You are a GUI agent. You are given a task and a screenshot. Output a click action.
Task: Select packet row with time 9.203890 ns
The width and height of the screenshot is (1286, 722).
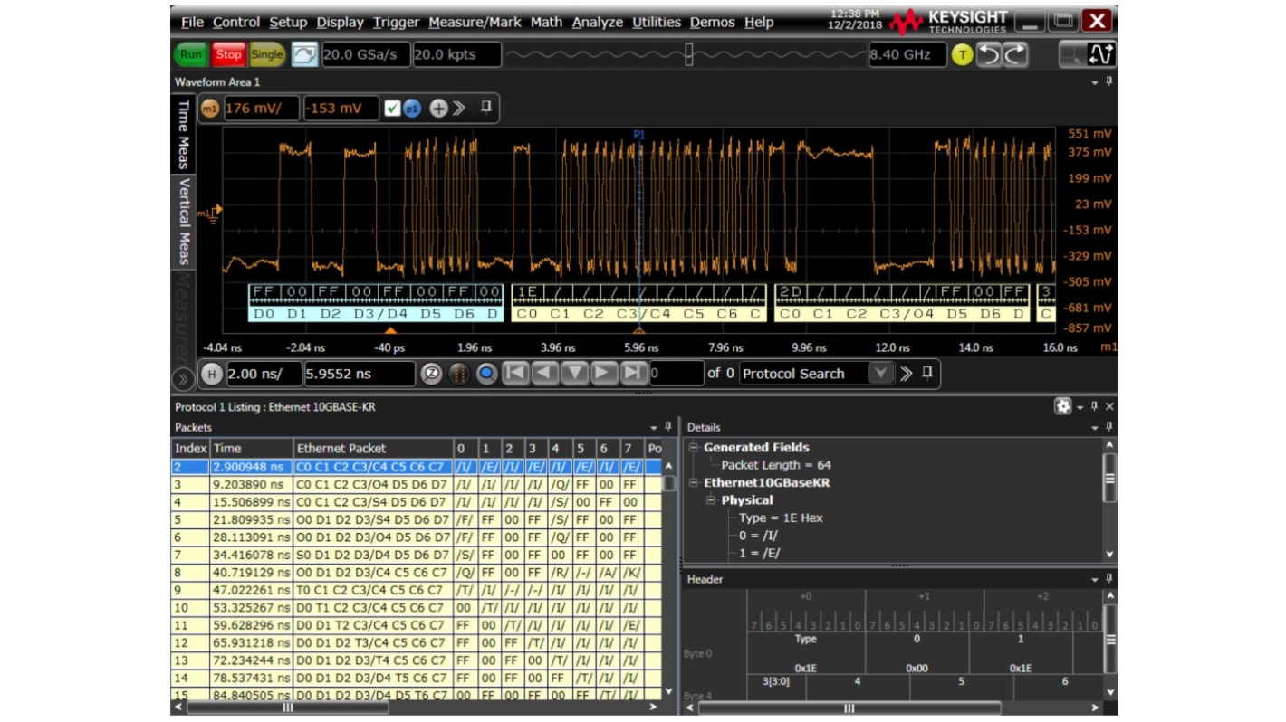(x=417, y=484)
